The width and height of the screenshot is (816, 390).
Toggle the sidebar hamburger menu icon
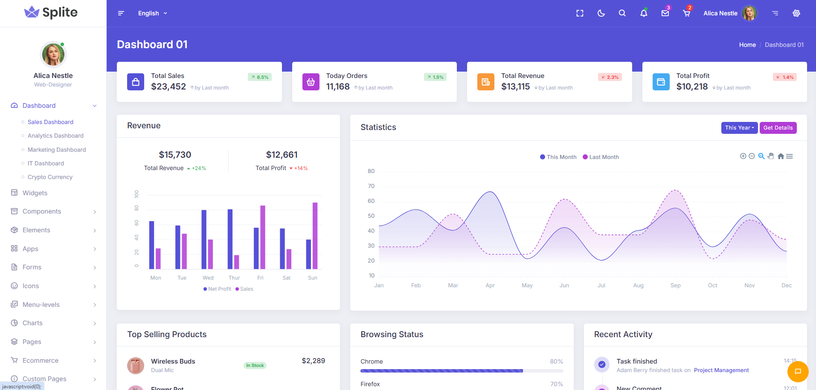[x=121, y=13]
